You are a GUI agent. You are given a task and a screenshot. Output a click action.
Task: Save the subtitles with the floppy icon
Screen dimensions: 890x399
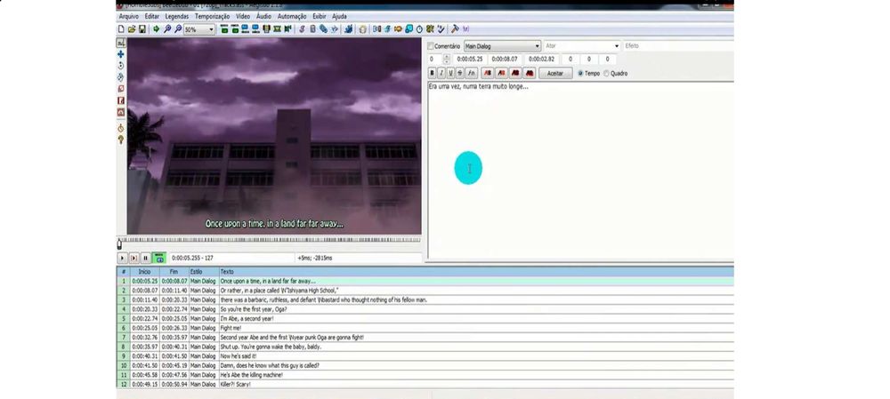pyautogui.click(x=142, y=29)
